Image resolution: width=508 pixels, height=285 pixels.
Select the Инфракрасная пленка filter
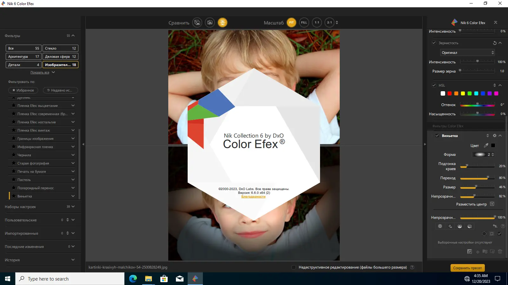tap(42, 147)
